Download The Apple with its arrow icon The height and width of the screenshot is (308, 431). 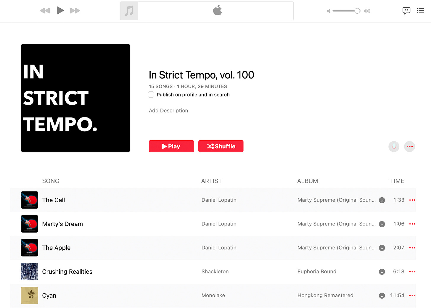382,248
